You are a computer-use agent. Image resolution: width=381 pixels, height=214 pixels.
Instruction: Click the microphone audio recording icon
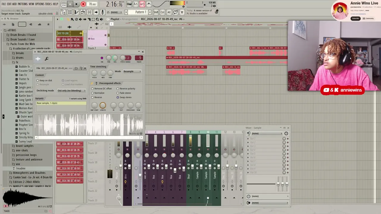pos(102,12)
